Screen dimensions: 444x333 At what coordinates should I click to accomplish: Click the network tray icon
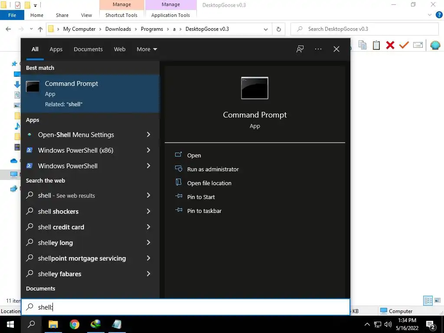click(378, 324)
